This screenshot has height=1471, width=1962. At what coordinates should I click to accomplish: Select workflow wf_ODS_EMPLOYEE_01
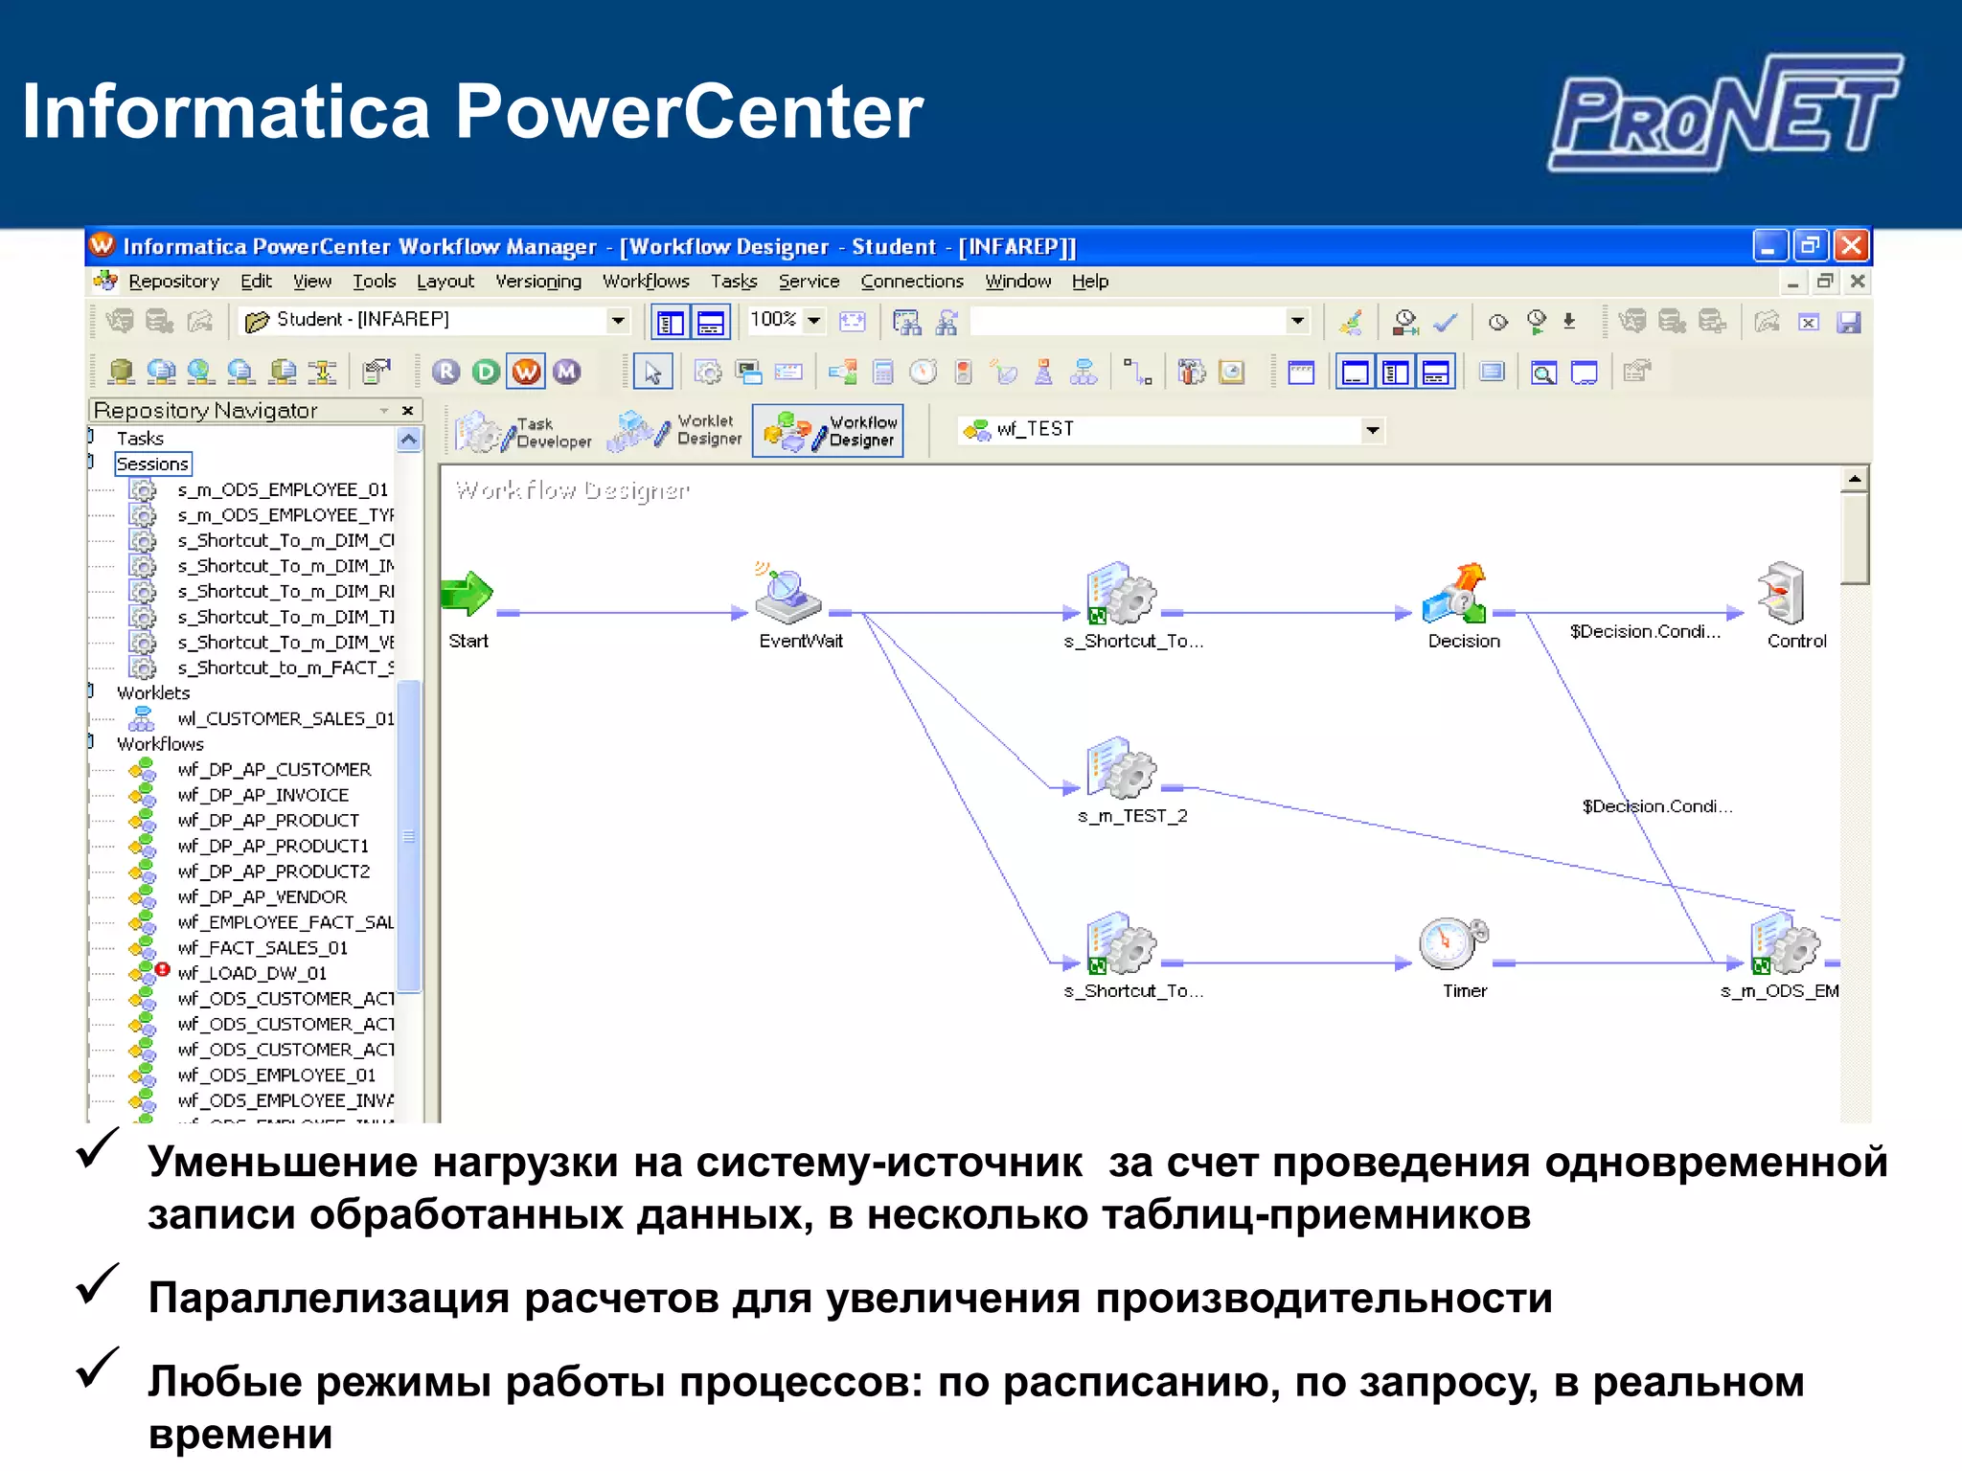277,1075
